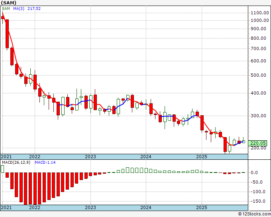Click the green SAM legend label
Image resolution: width=271 pixels, height=217 pixels.
click(x=6, y=8)
